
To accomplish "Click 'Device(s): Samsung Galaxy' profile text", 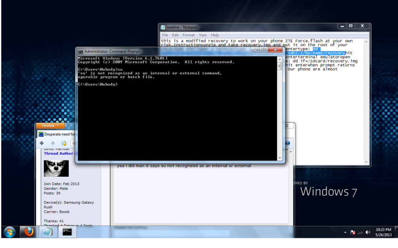I will (x=69, y=202).
